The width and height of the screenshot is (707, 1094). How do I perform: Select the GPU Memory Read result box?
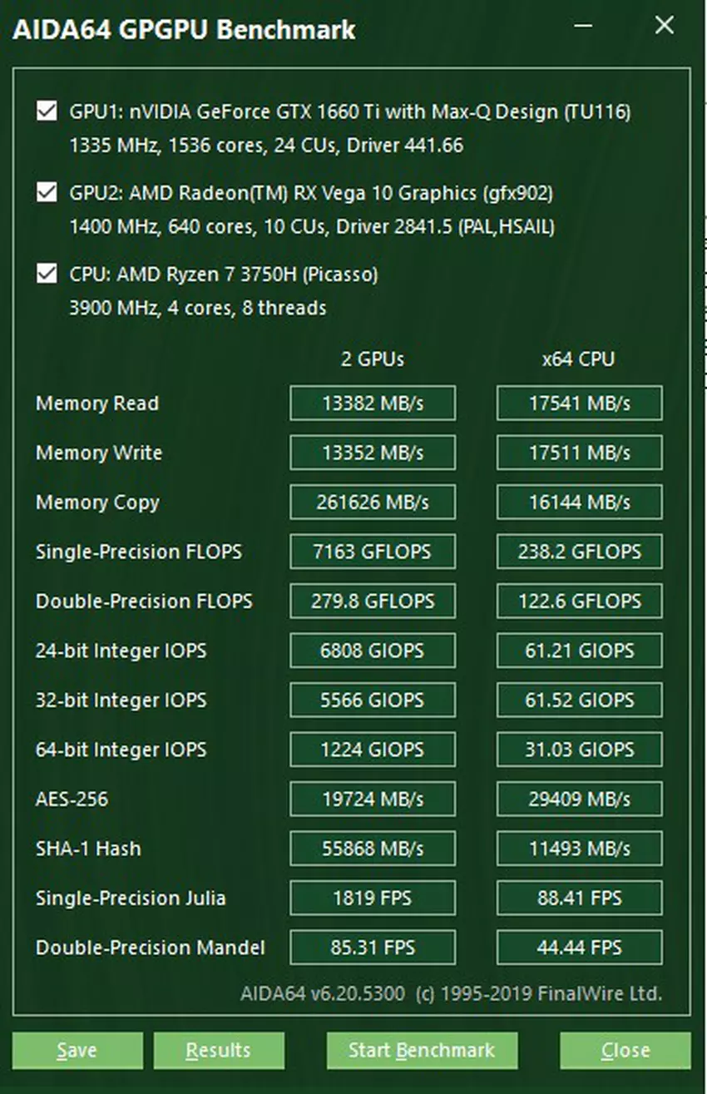point(373,403)
